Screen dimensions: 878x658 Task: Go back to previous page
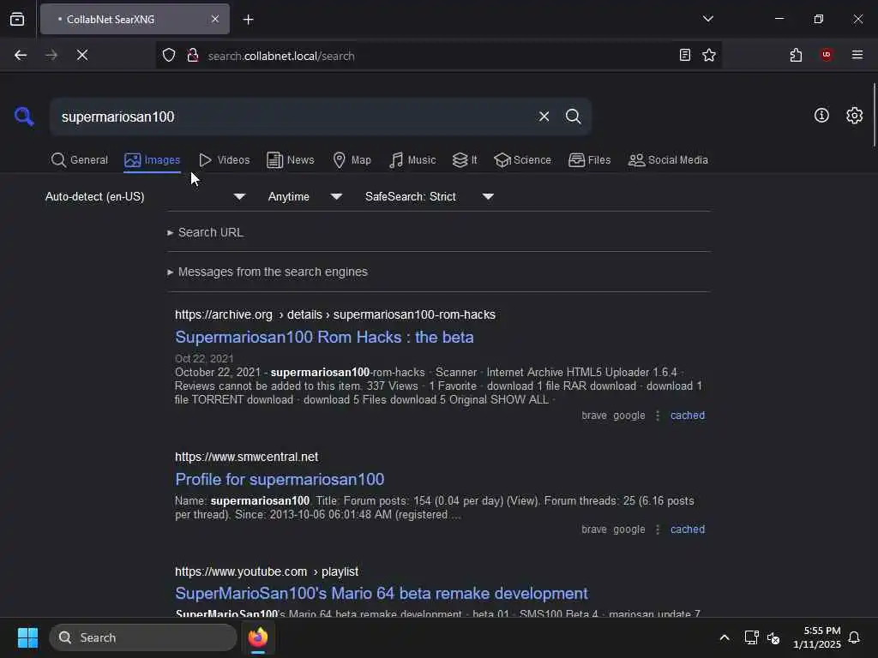point(21,55)
